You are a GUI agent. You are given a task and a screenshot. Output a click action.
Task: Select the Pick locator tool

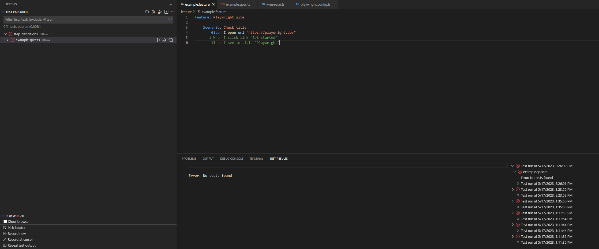(16, 228)
